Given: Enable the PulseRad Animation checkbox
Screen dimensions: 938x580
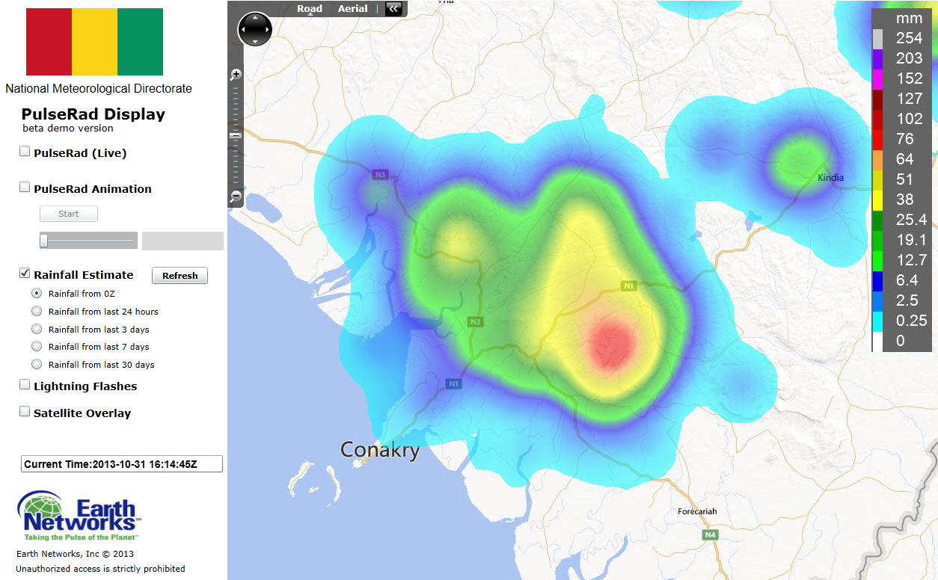Looking at the screenshot, I should pyautogui.click(x=25, y=188).
